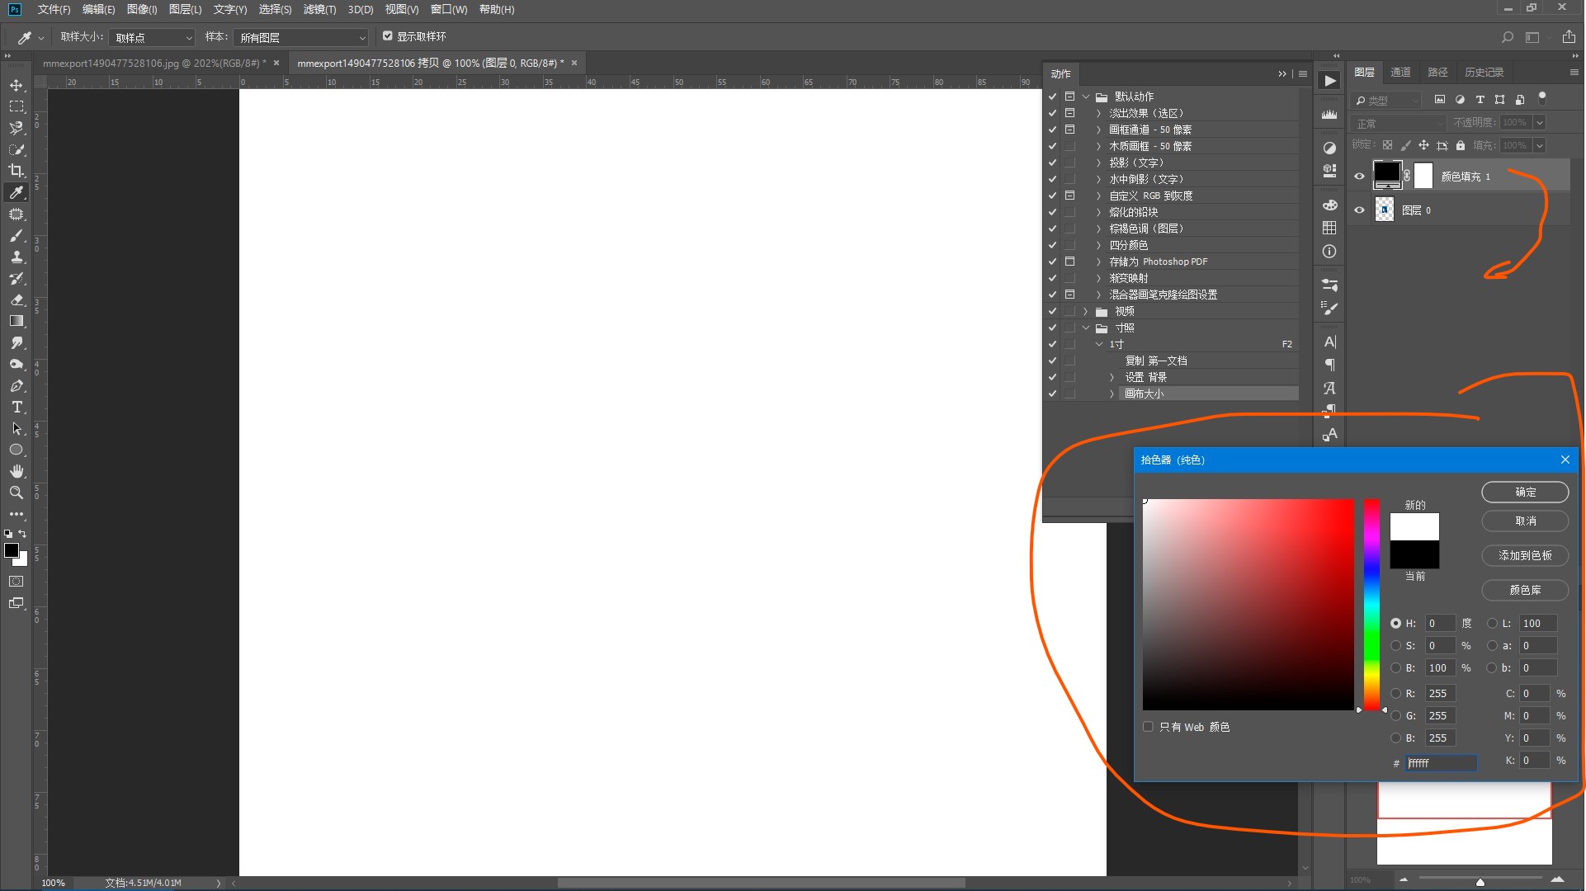Hide the 颜色填充 1 layer
The image size is (1586, 891).
(1359, 176)
